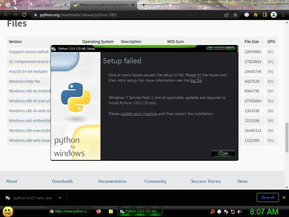Image resolution: width=289 pixels, height=217 pixels.
Task: Open SIG link for size 1363336
Action: click(x=270, y=111)
